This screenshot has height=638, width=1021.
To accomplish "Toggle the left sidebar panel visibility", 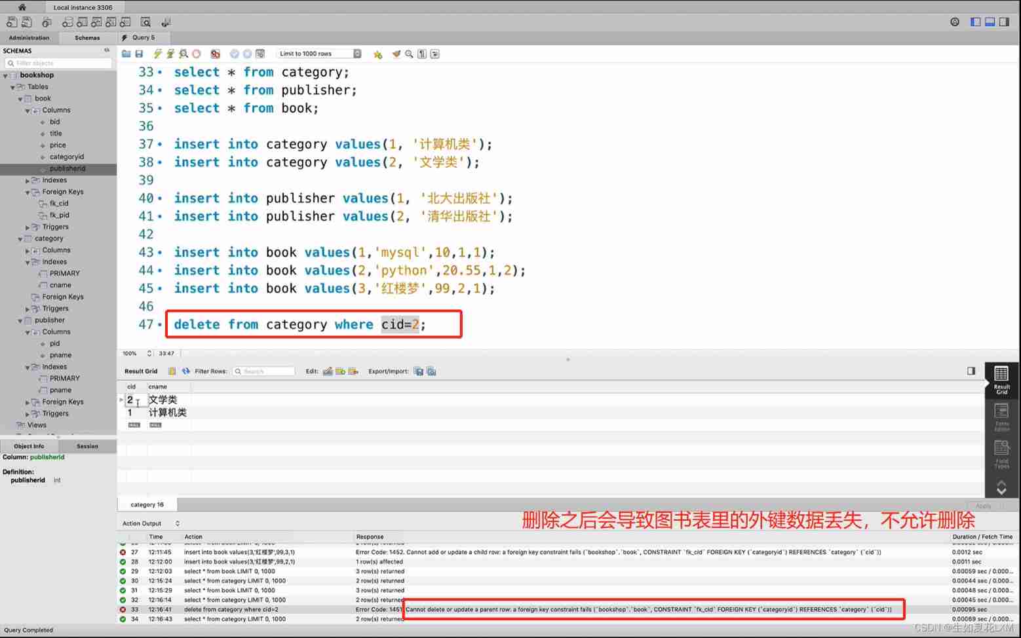I will tap(976, 22).
